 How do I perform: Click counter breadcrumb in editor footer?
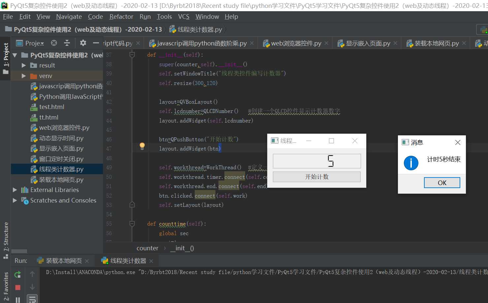click(x=147, y=248)
